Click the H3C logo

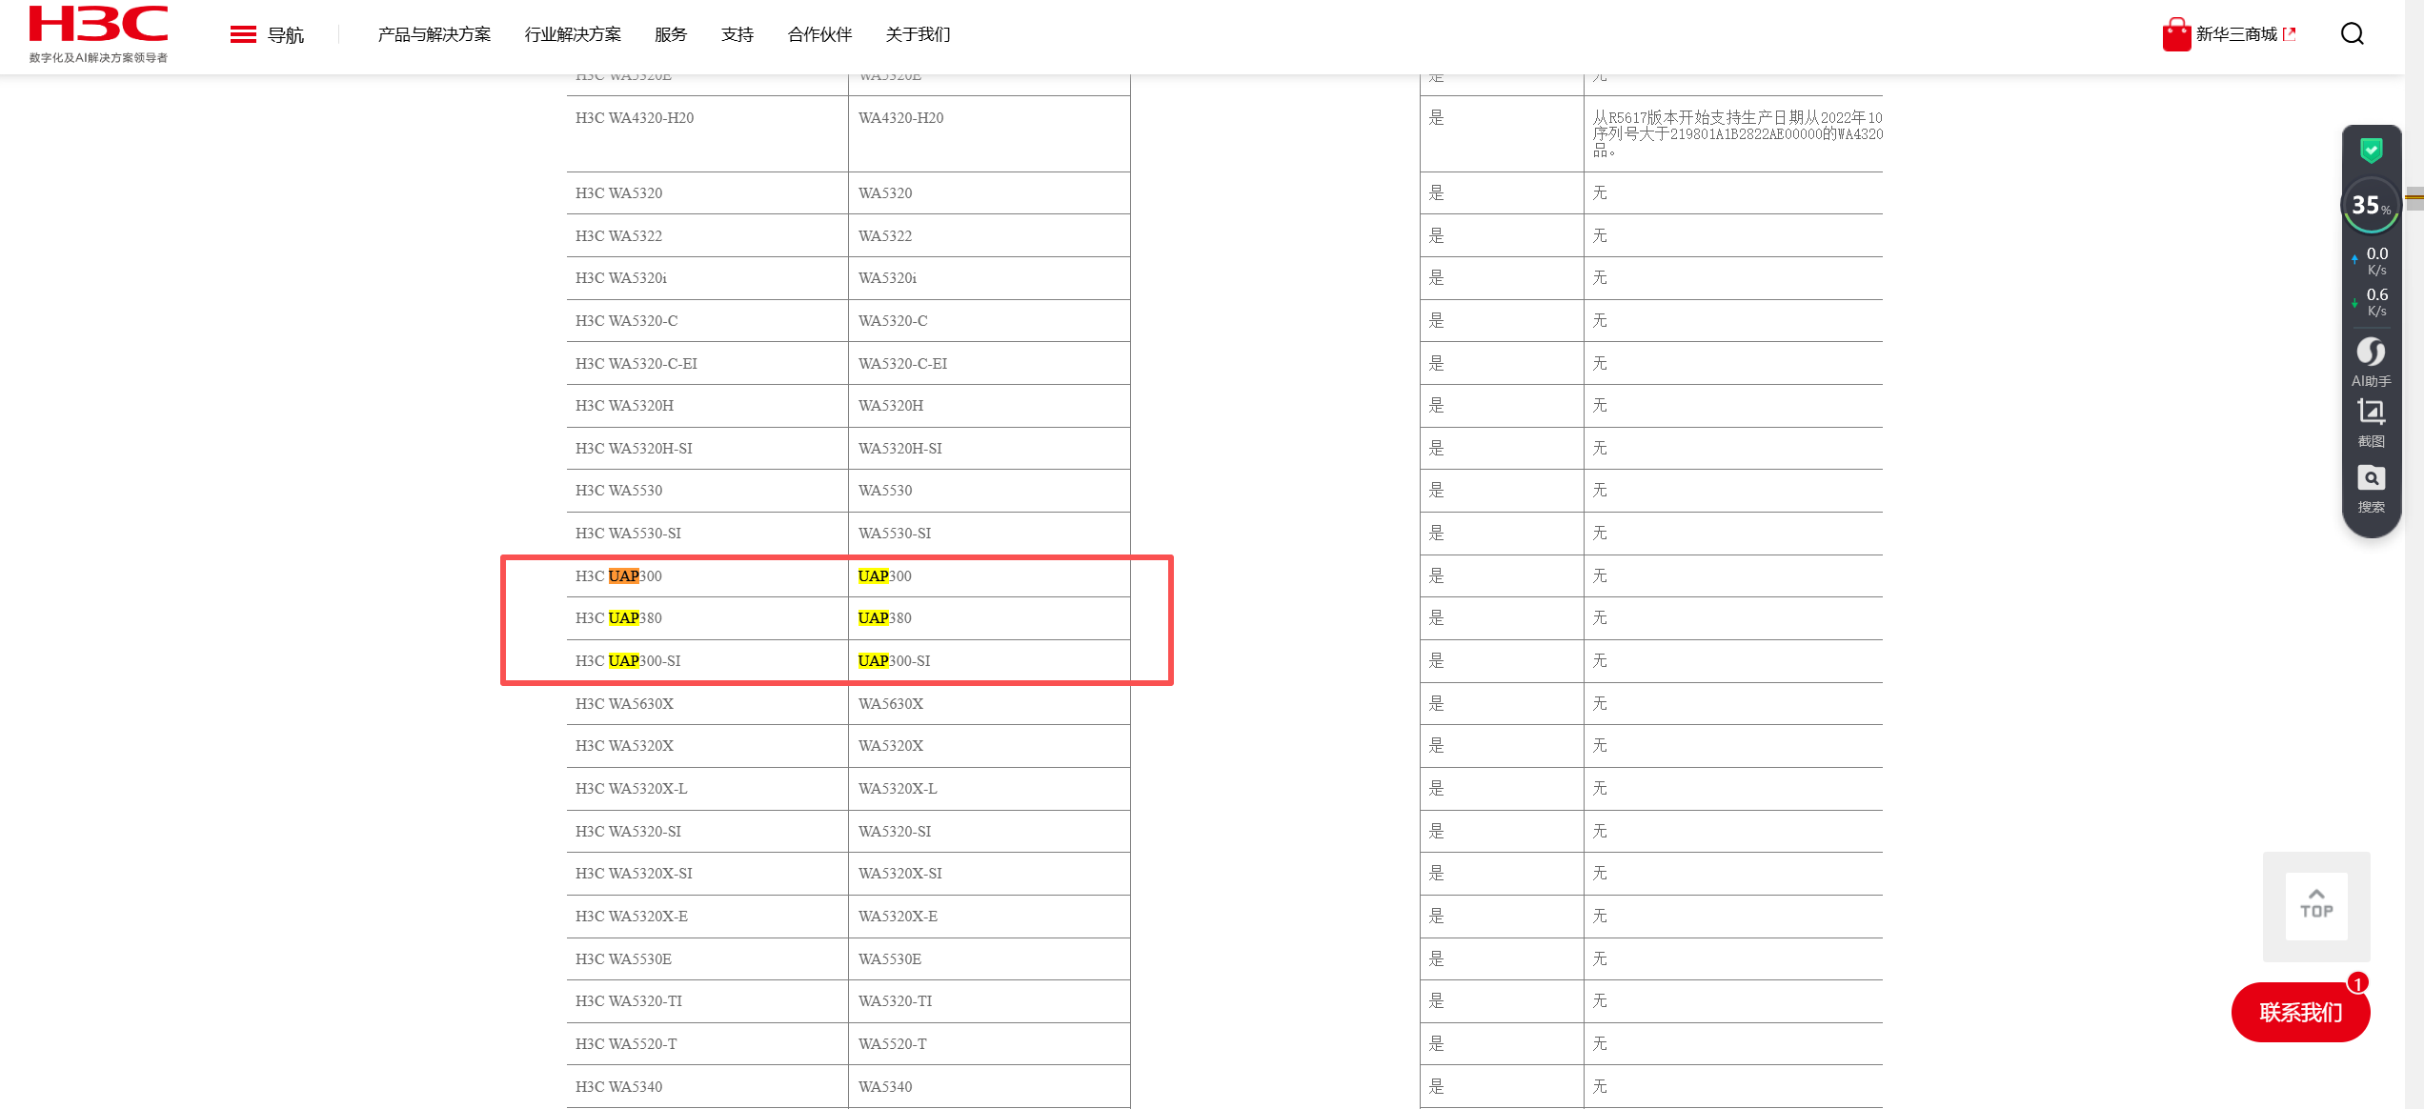pos(98,26)
